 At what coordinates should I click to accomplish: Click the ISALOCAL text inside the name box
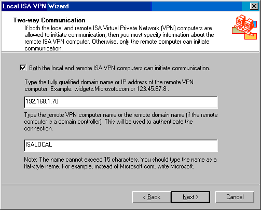tap(38, 145)
